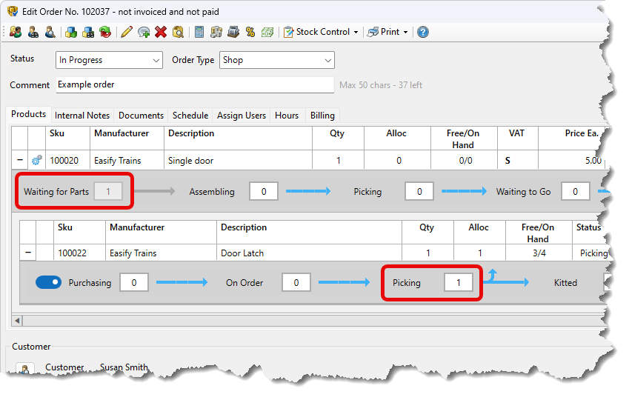Open the calculator tool icon
This screenshot has height=397, width=629.
199,32
